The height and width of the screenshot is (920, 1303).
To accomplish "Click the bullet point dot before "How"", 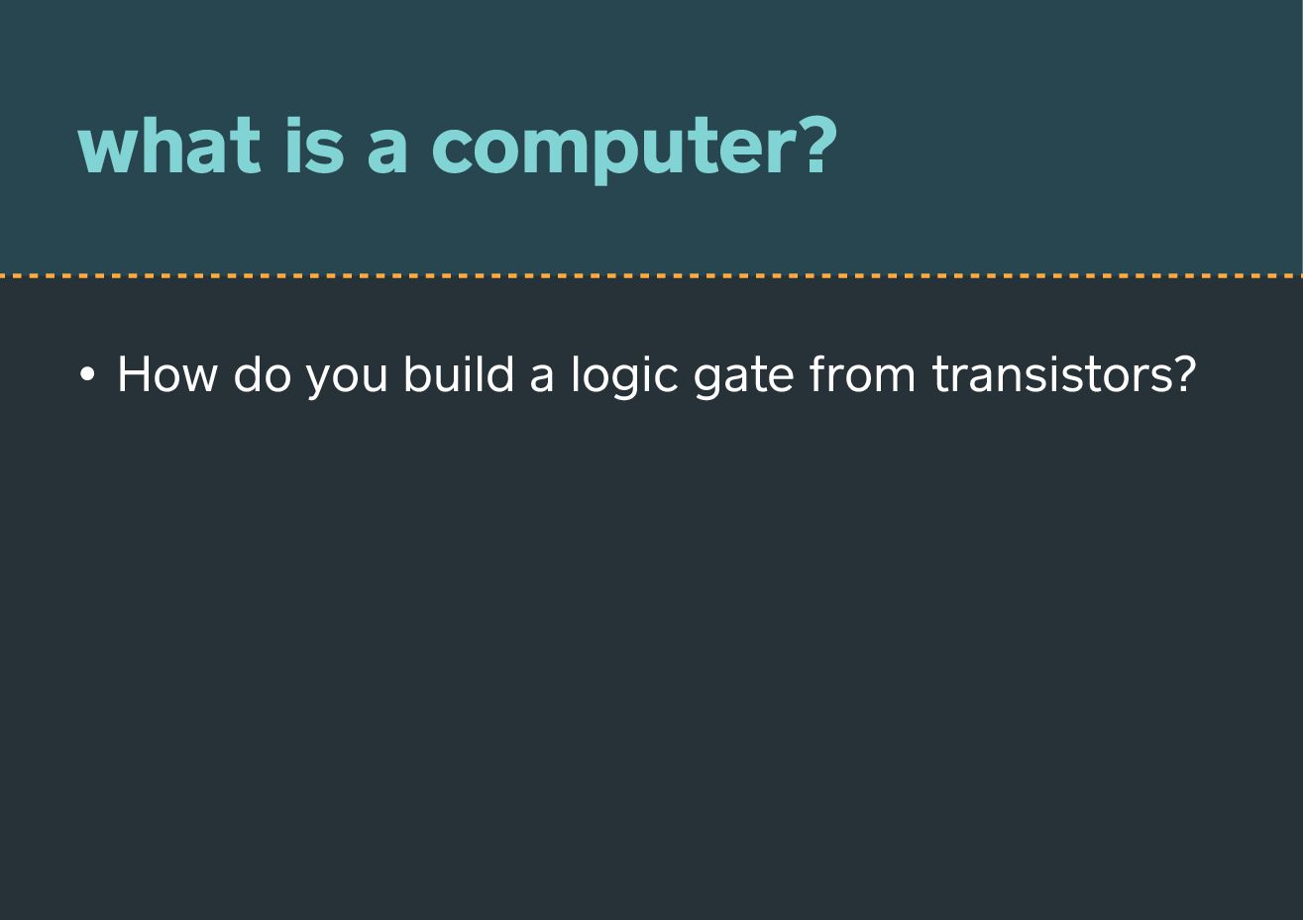I will (x=87, y=375).
